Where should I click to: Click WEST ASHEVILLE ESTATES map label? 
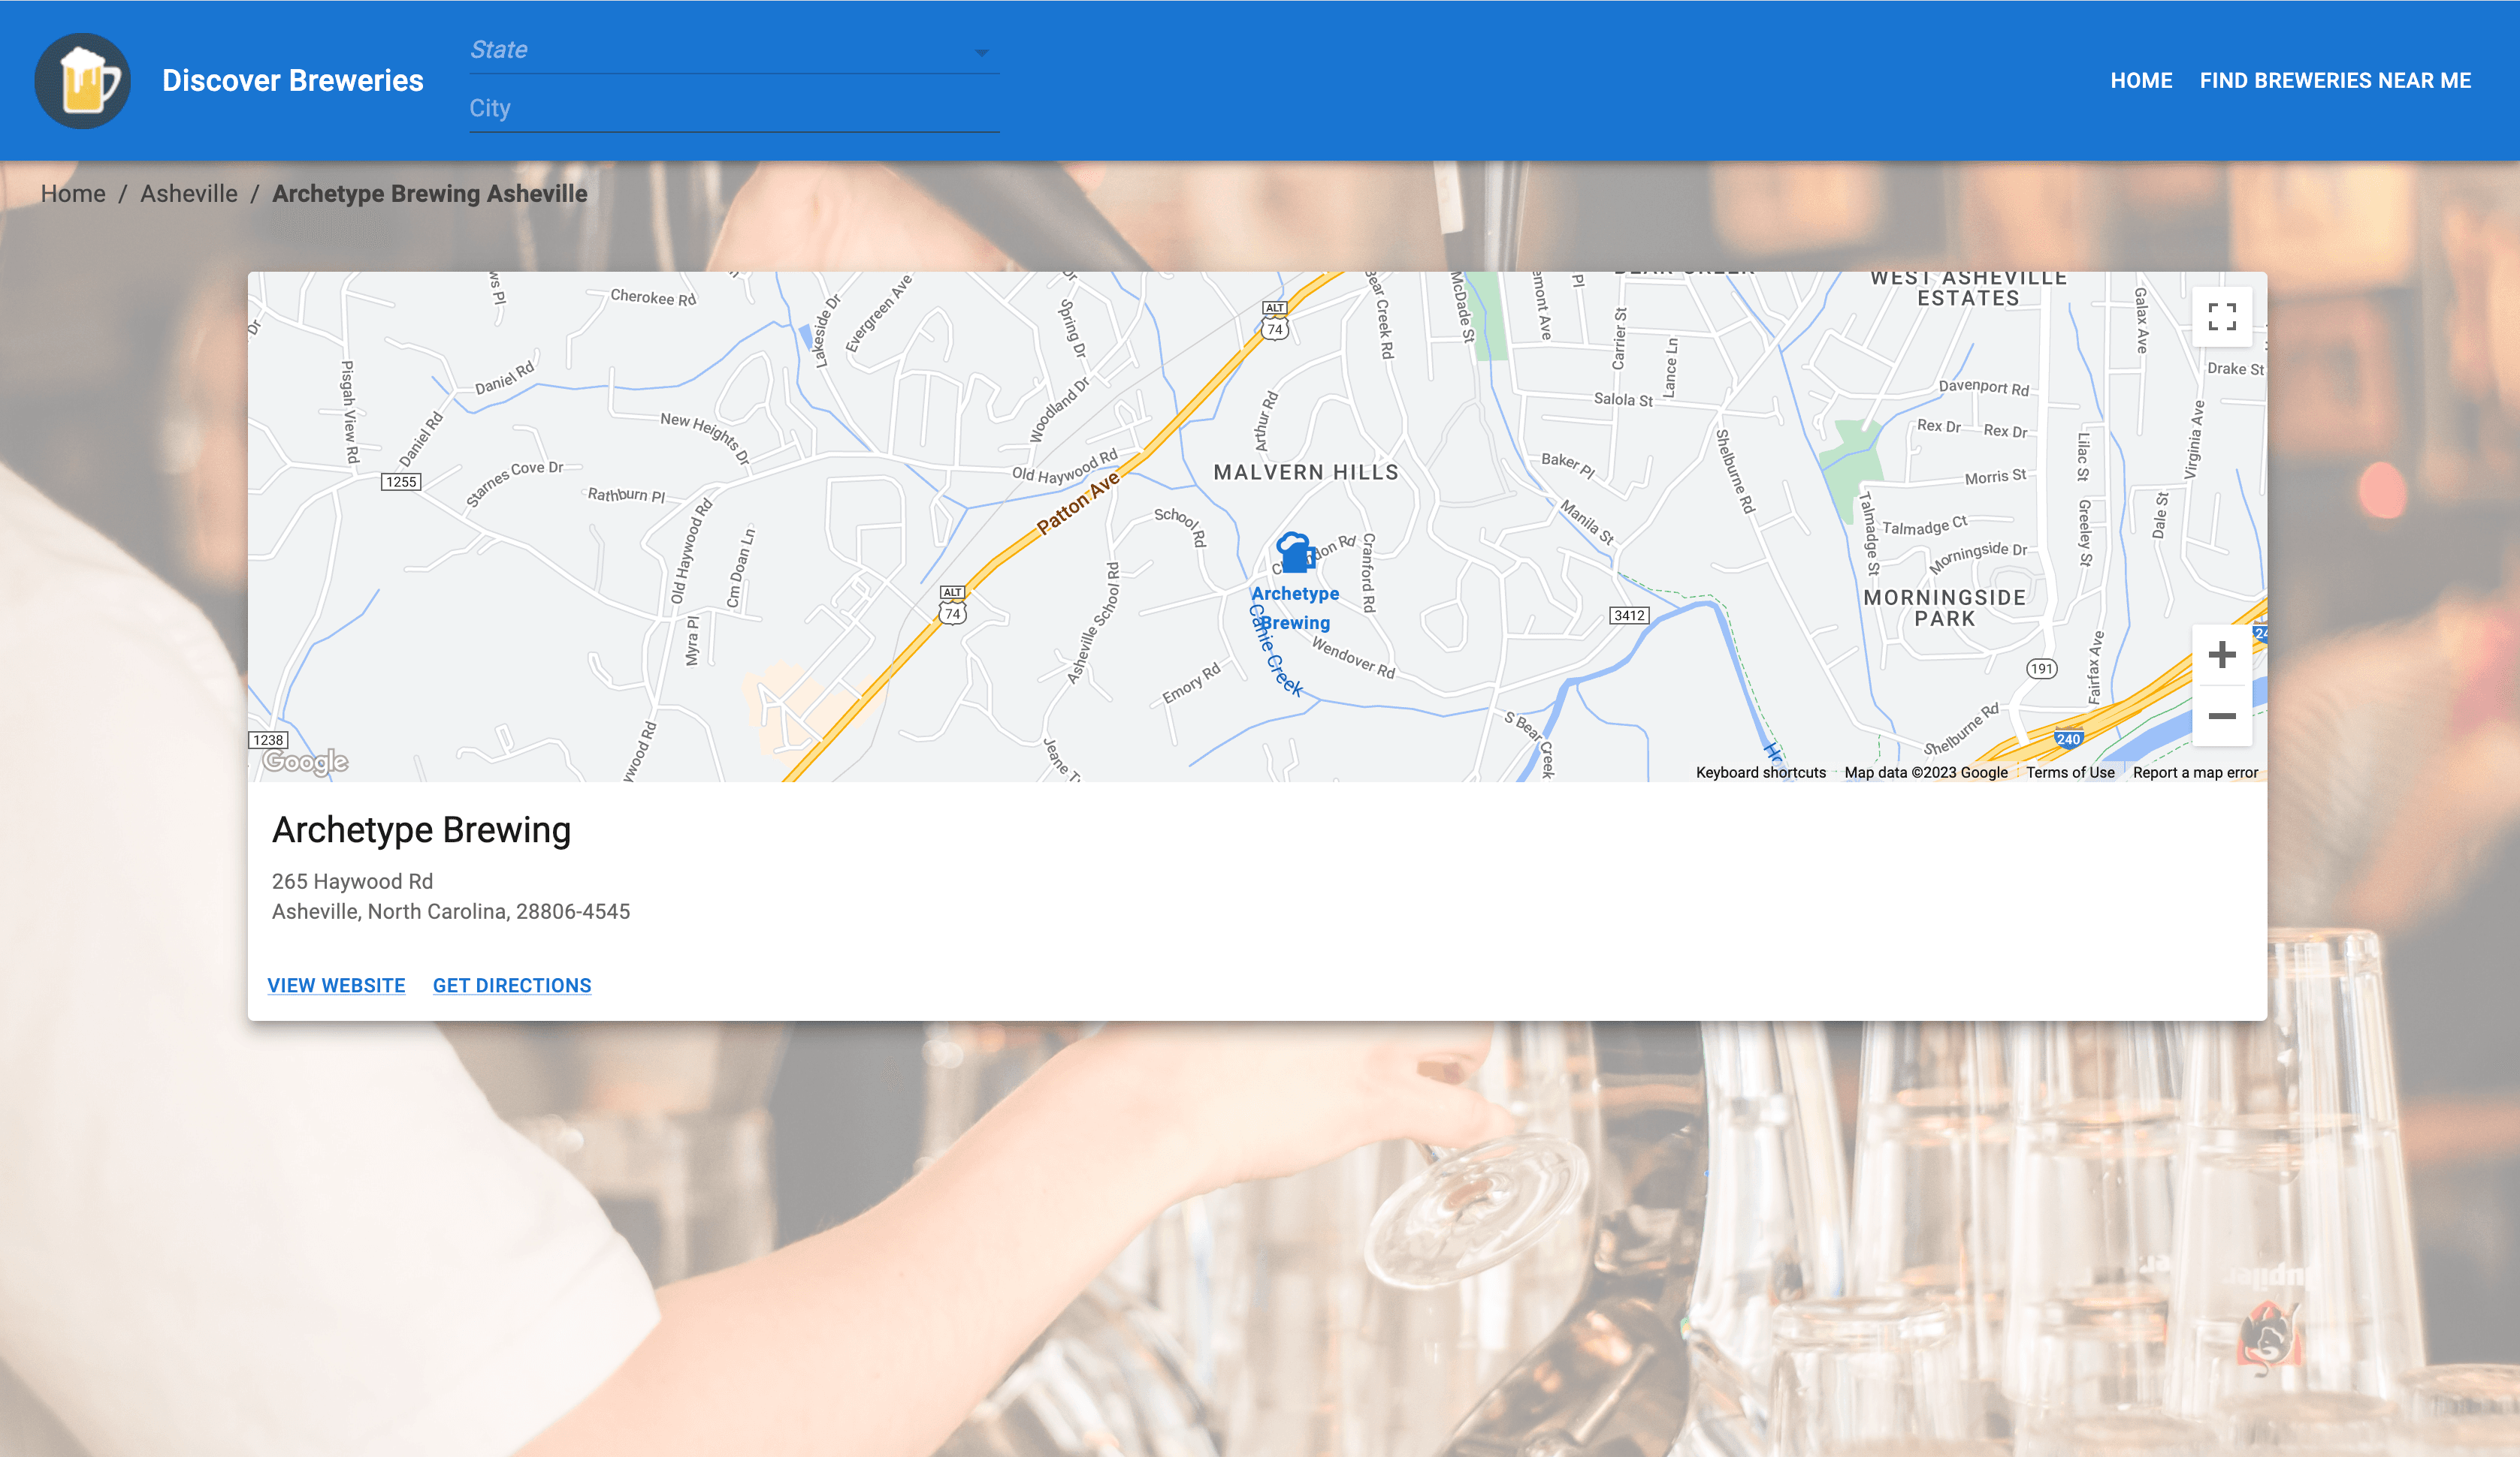[1968, 287]
